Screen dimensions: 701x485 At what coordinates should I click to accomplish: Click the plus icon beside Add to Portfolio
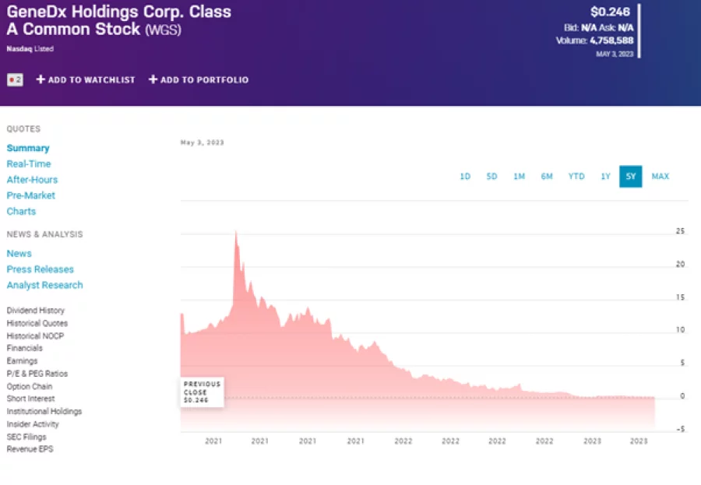click(x=153, y=79)
